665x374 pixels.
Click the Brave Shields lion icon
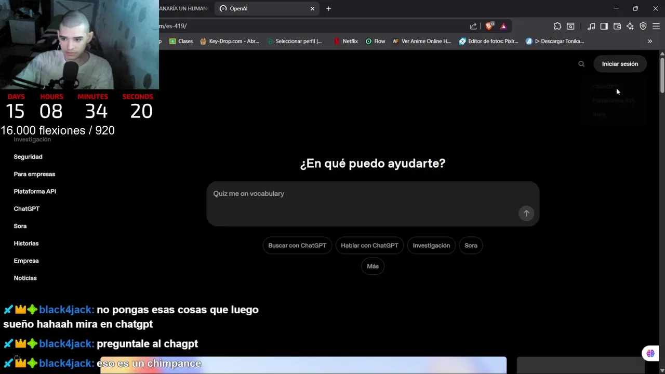[x=489, y=26]
